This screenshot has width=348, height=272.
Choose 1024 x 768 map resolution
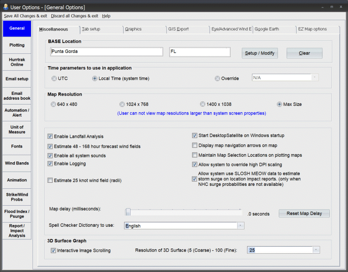(x=122, y=104)
